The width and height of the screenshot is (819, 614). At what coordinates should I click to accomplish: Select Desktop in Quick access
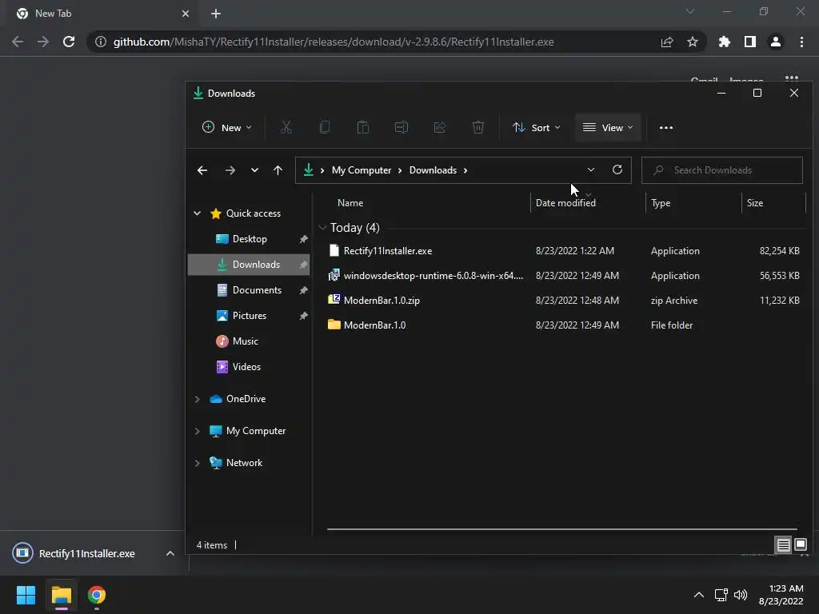click(x=250, y=239)
